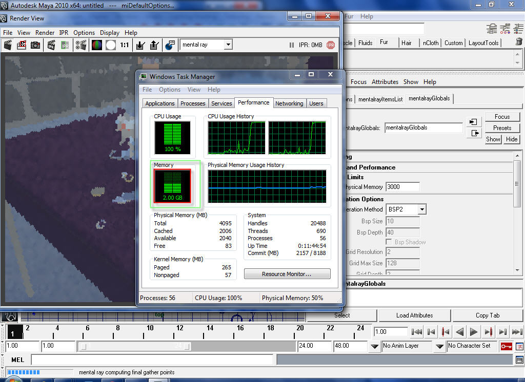Image resolution: width=525 pixels, height=382 pixels.
Task: Open the No Anim Layer dropdown arrow
Action: [375, 346]
